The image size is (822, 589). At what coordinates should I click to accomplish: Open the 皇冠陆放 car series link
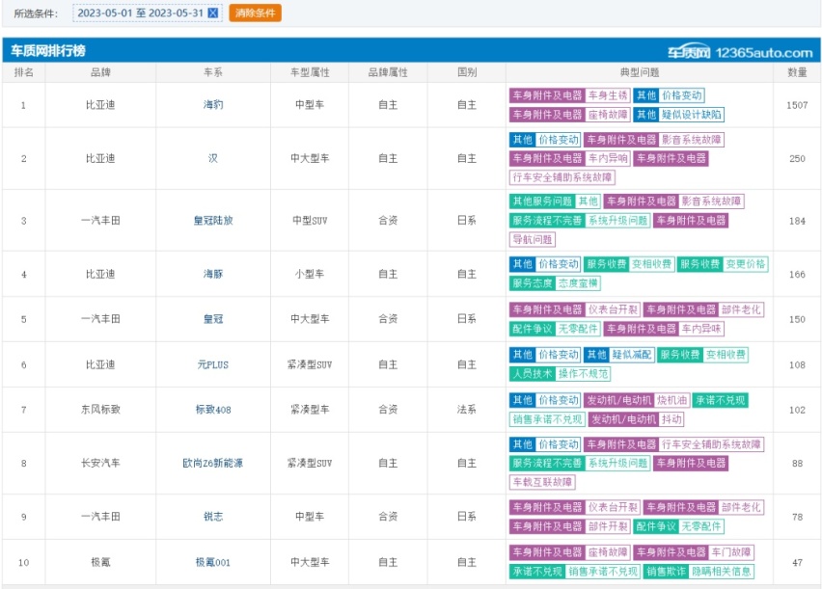(x=213, y=220)
